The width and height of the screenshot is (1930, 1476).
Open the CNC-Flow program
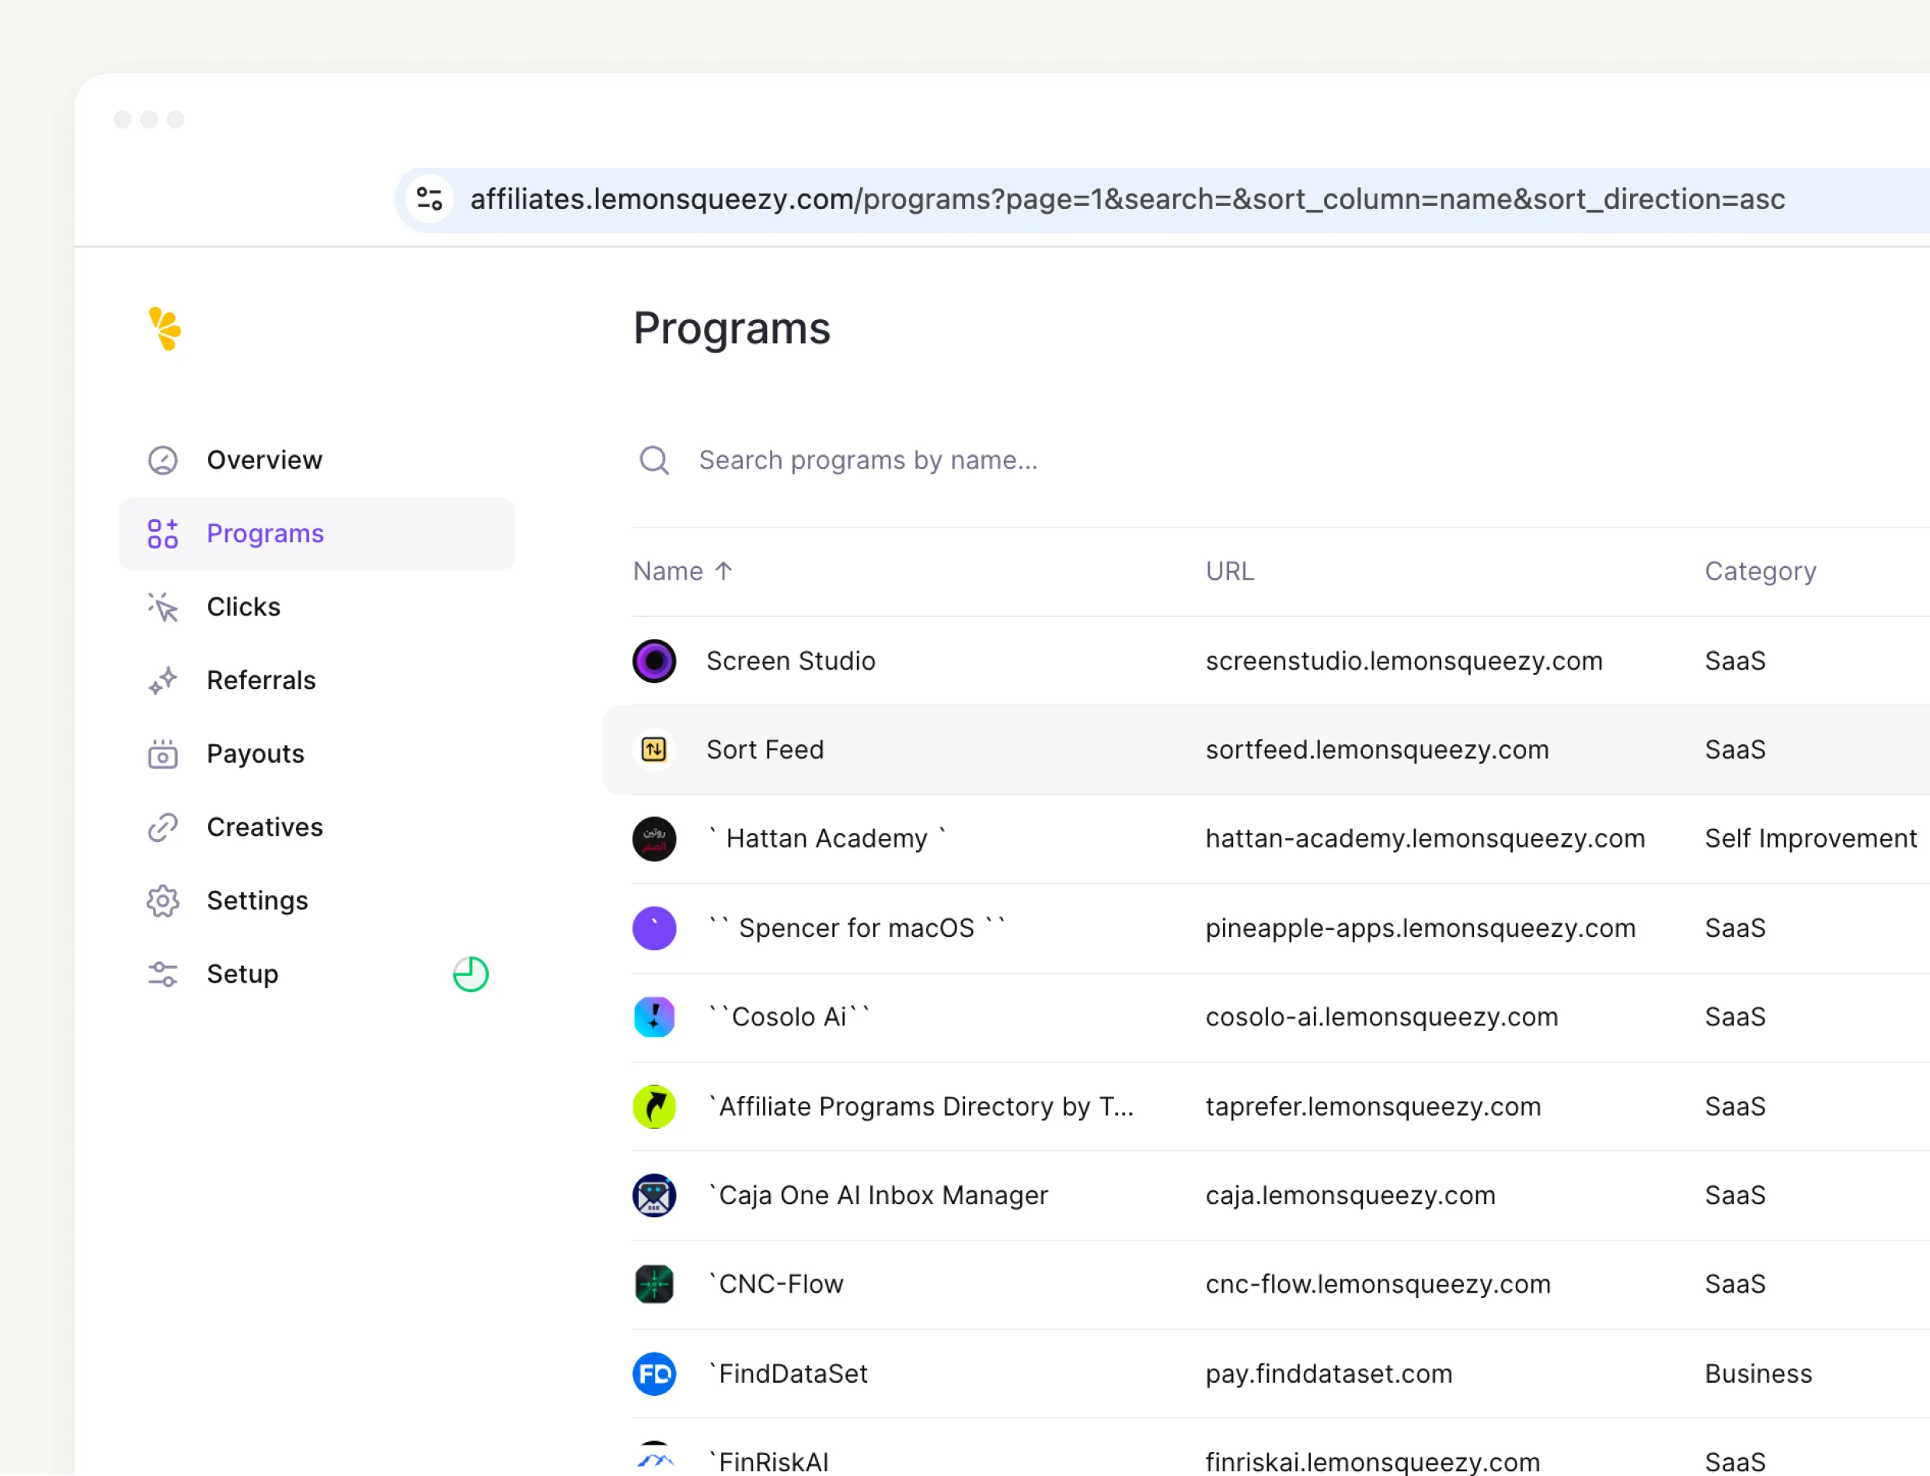point(775,1284)
